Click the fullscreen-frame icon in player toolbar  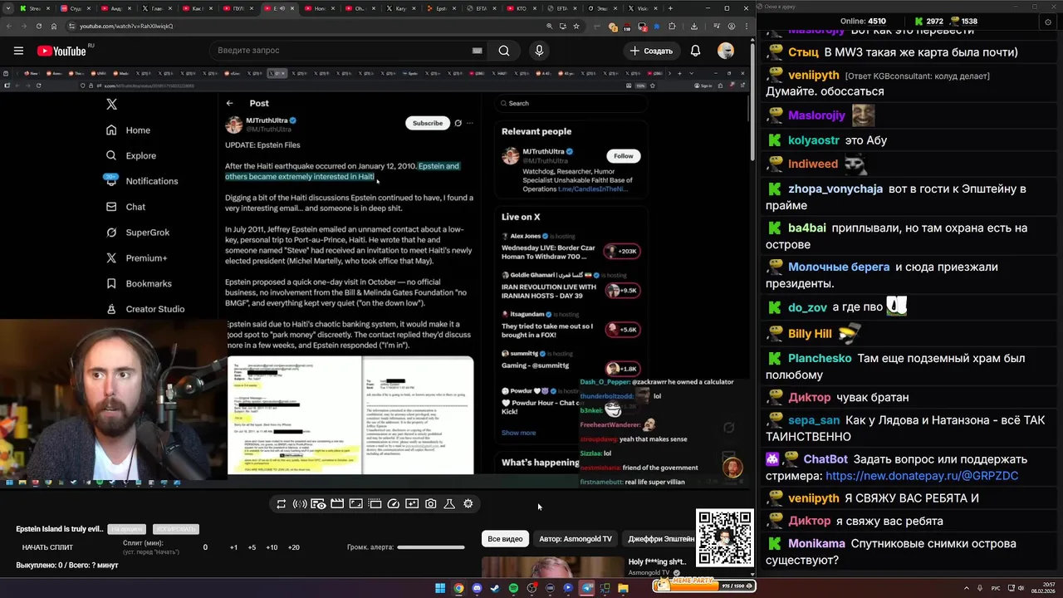(355, 504)
